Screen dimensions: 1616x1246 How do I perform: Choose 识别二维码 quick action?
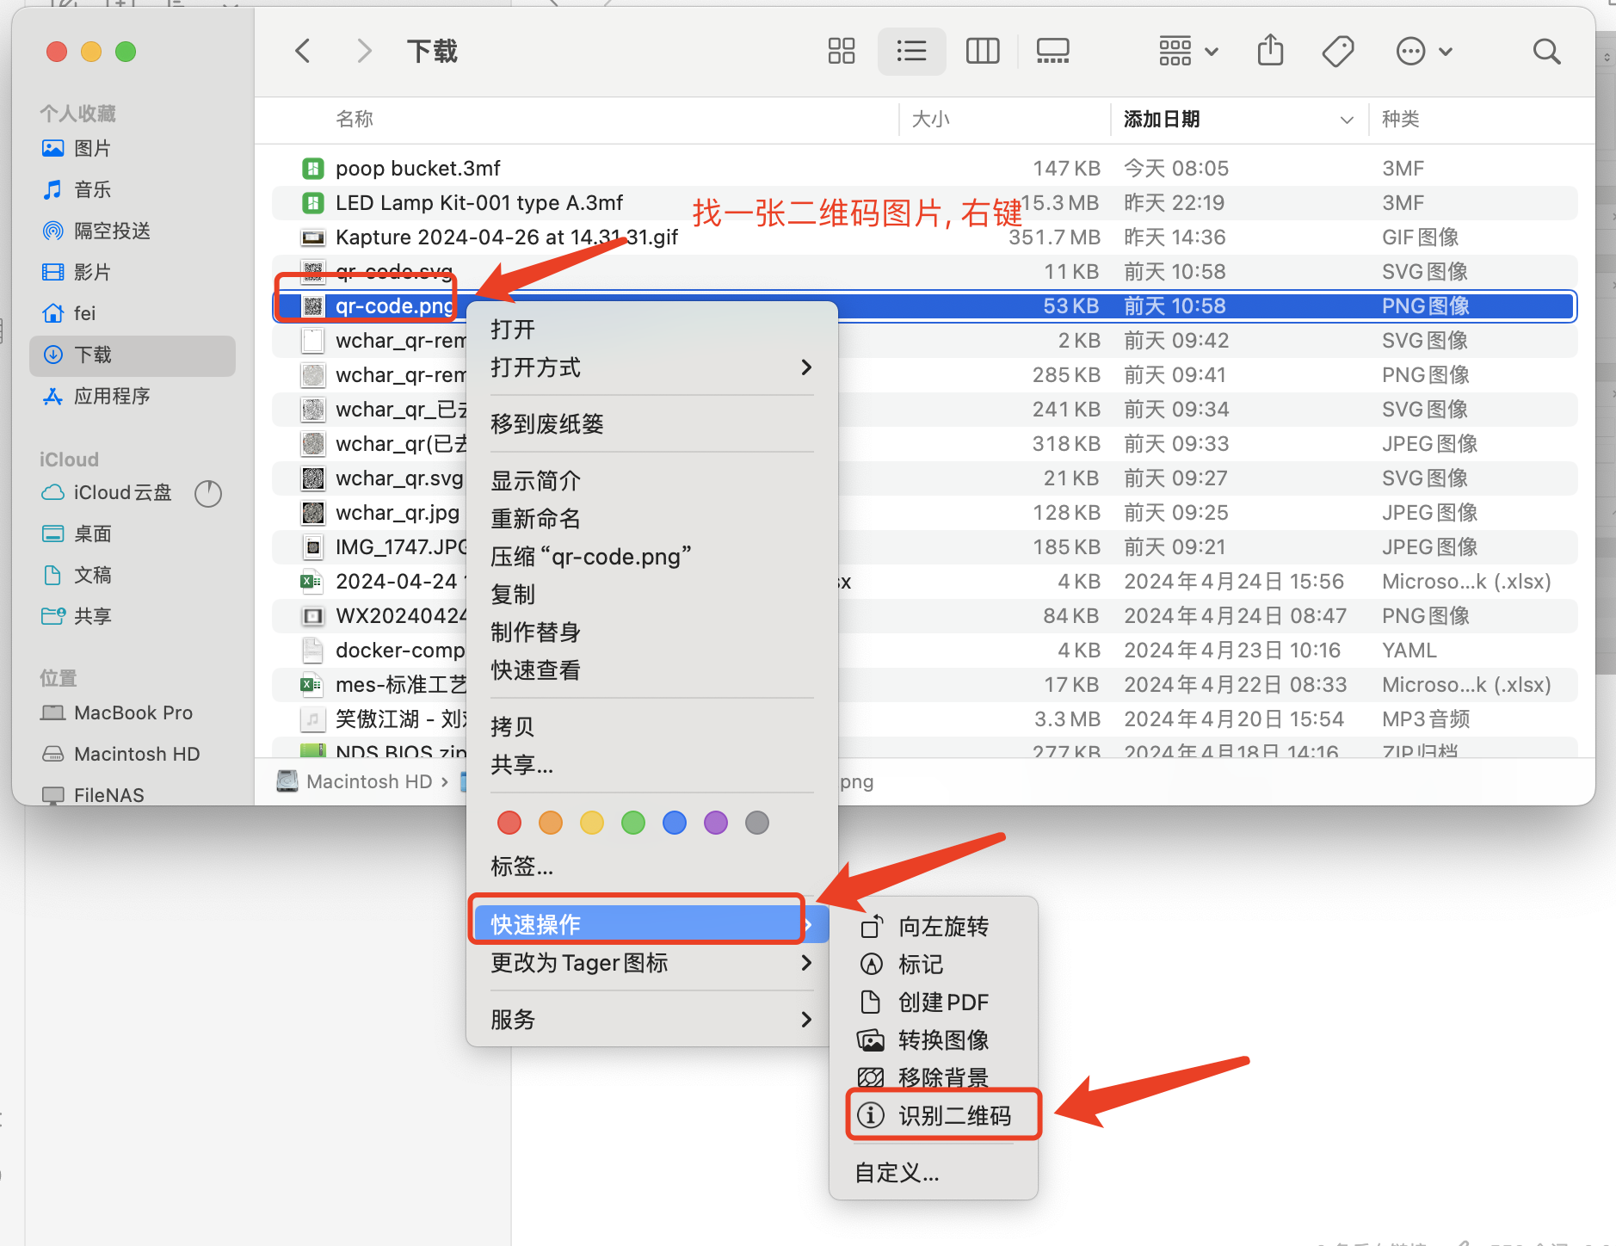click(934, 1115)
